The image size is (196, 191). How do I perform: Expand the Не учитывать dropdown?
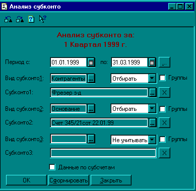click(x=152, y=140)
